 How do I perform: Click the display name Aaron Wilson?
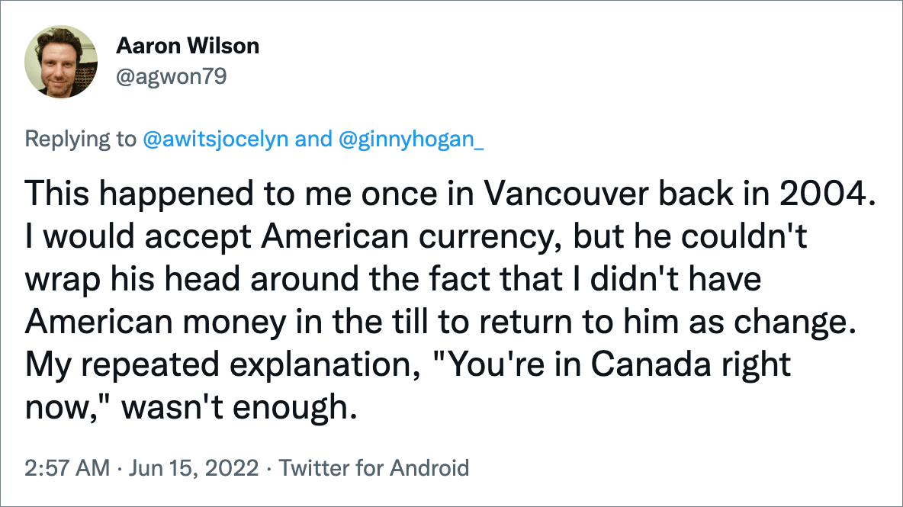188,46
